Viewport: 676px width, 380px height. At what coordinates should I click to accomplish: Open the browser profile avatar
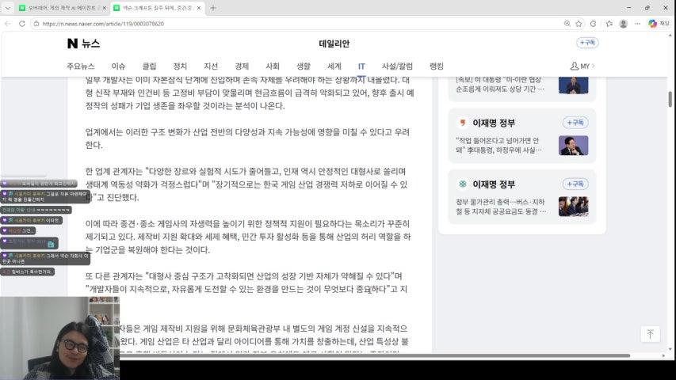tap(624, 24)
